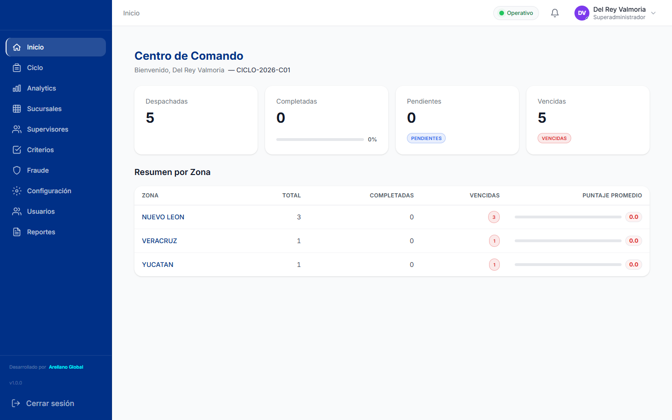The image size is (672, 420).
Task: Click the Completadas progress bar
Action: [320, 140]
